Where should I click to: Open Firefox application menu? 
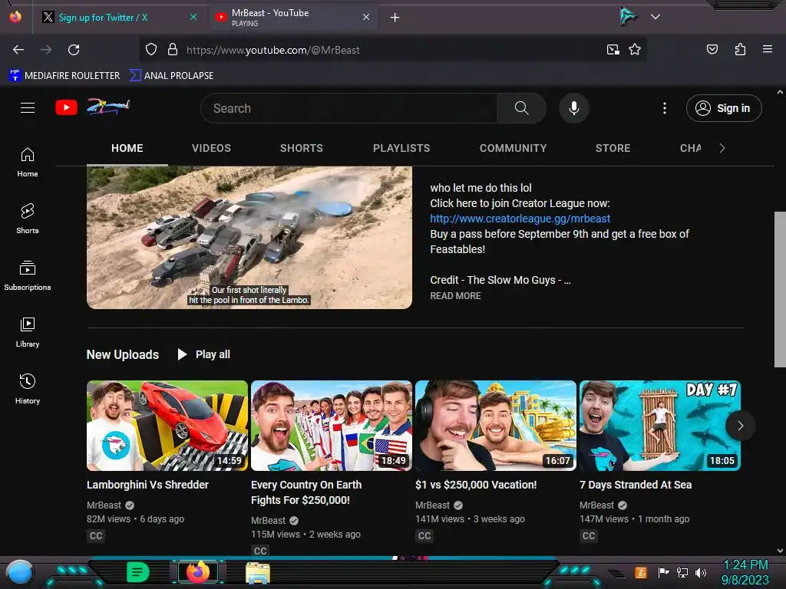coord(768,49)
